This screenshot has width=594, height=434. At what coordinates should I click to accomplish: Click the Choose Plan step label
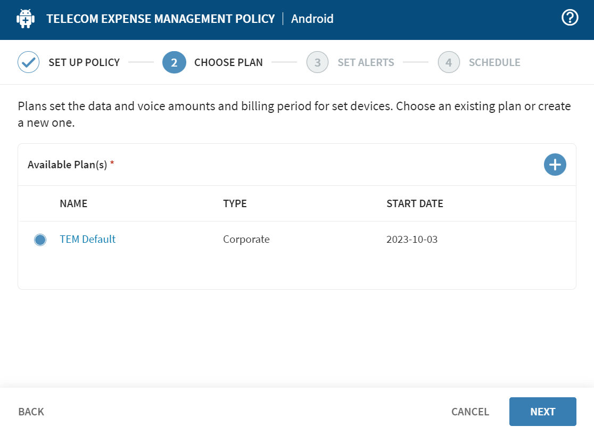coord(228,62)
